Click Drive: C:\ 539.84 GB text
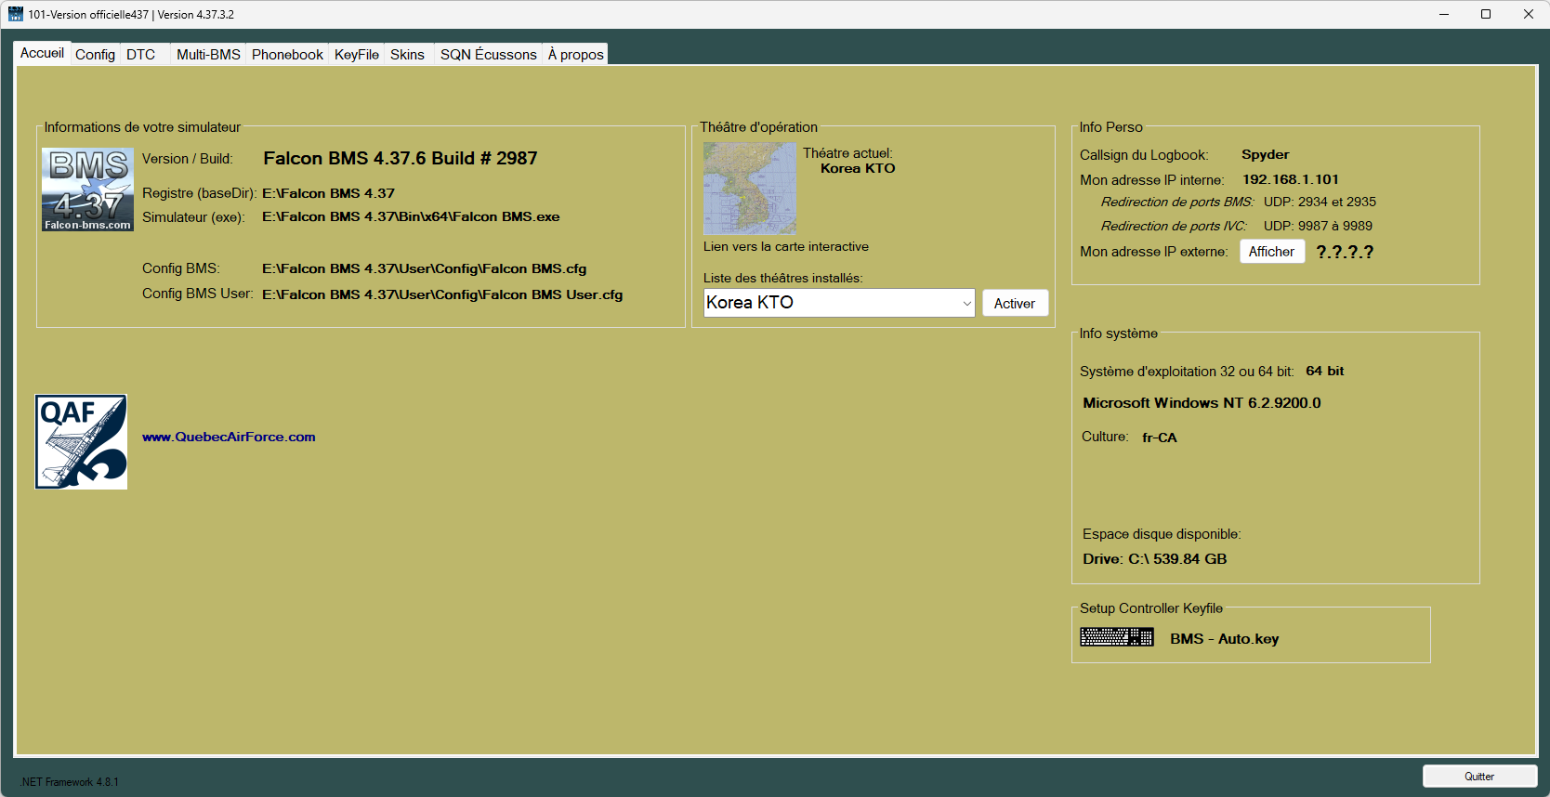The image size is (1550, 797). coord(1155,559)
